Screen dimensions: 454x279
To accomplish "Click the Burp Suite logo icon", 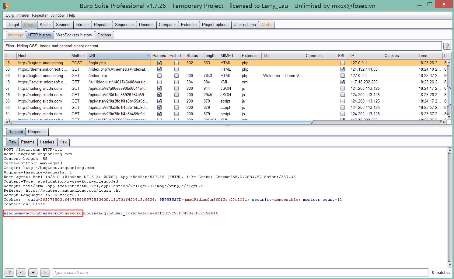I will [6, 5].
